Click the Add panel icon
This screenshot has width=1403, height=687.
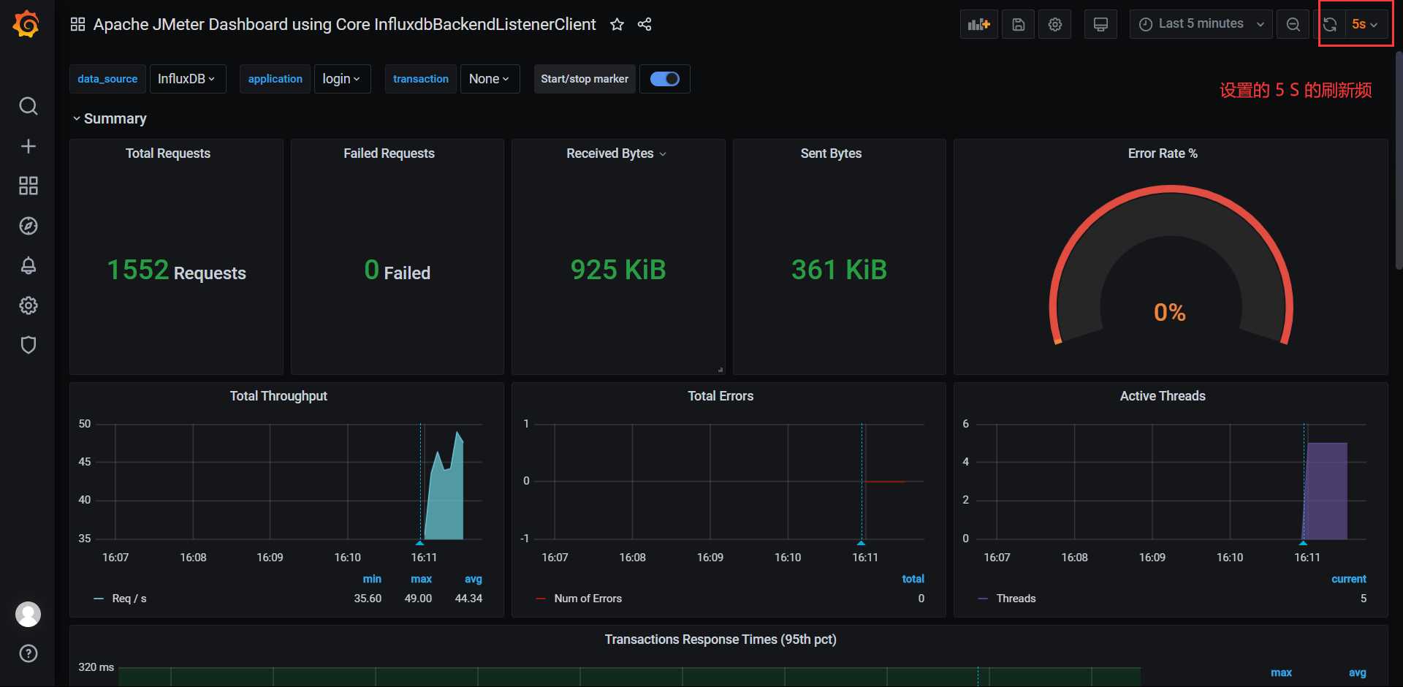(x=978, y=24)
